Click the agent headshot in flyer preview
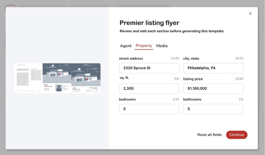 (59, 88)
